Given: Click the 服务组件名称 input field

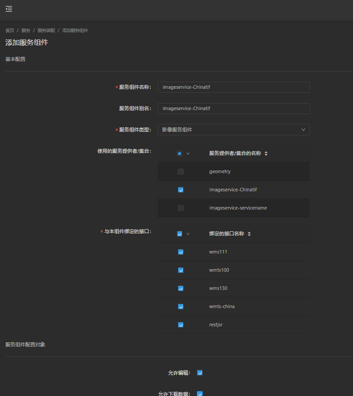Looking at the screenshot, I should click(x=234, y=87).
